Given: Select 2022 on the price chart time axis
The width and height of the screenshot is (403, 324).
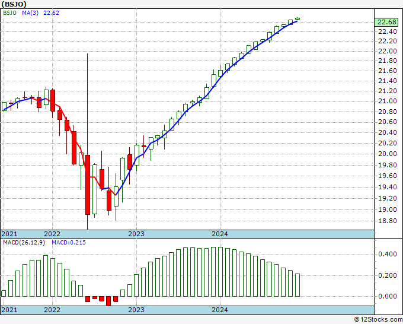Looking at the screenshot, I should [52, 234].
